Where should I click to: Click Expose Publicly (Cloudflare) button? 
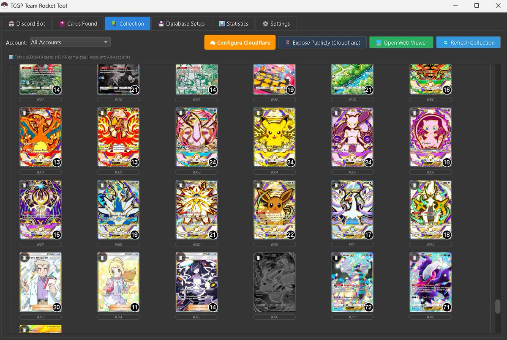tap(322, 43)
